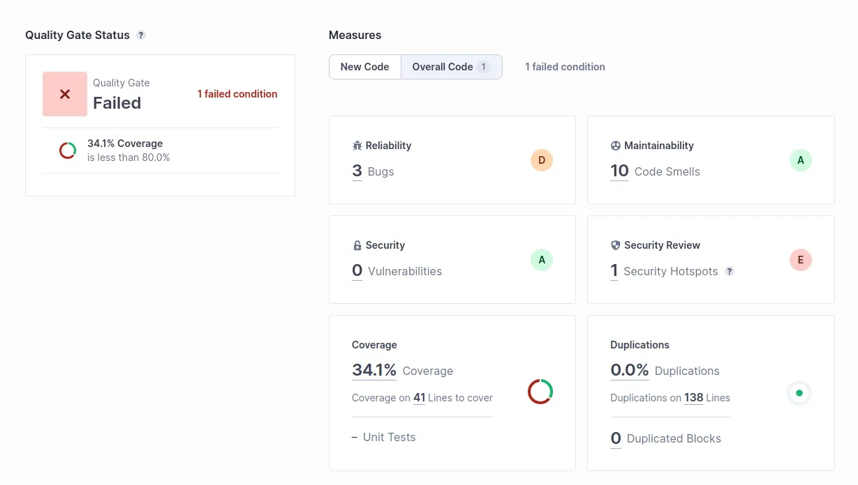Click the lock icon on Security card

click(356, 245)
